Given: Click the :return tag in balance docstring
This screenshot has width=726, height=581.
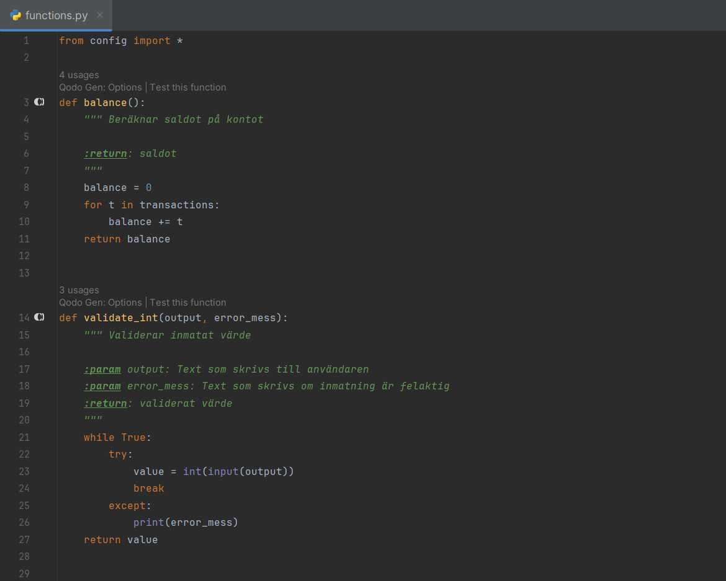Looking at the screenshot, I should (x=105, y=153).
